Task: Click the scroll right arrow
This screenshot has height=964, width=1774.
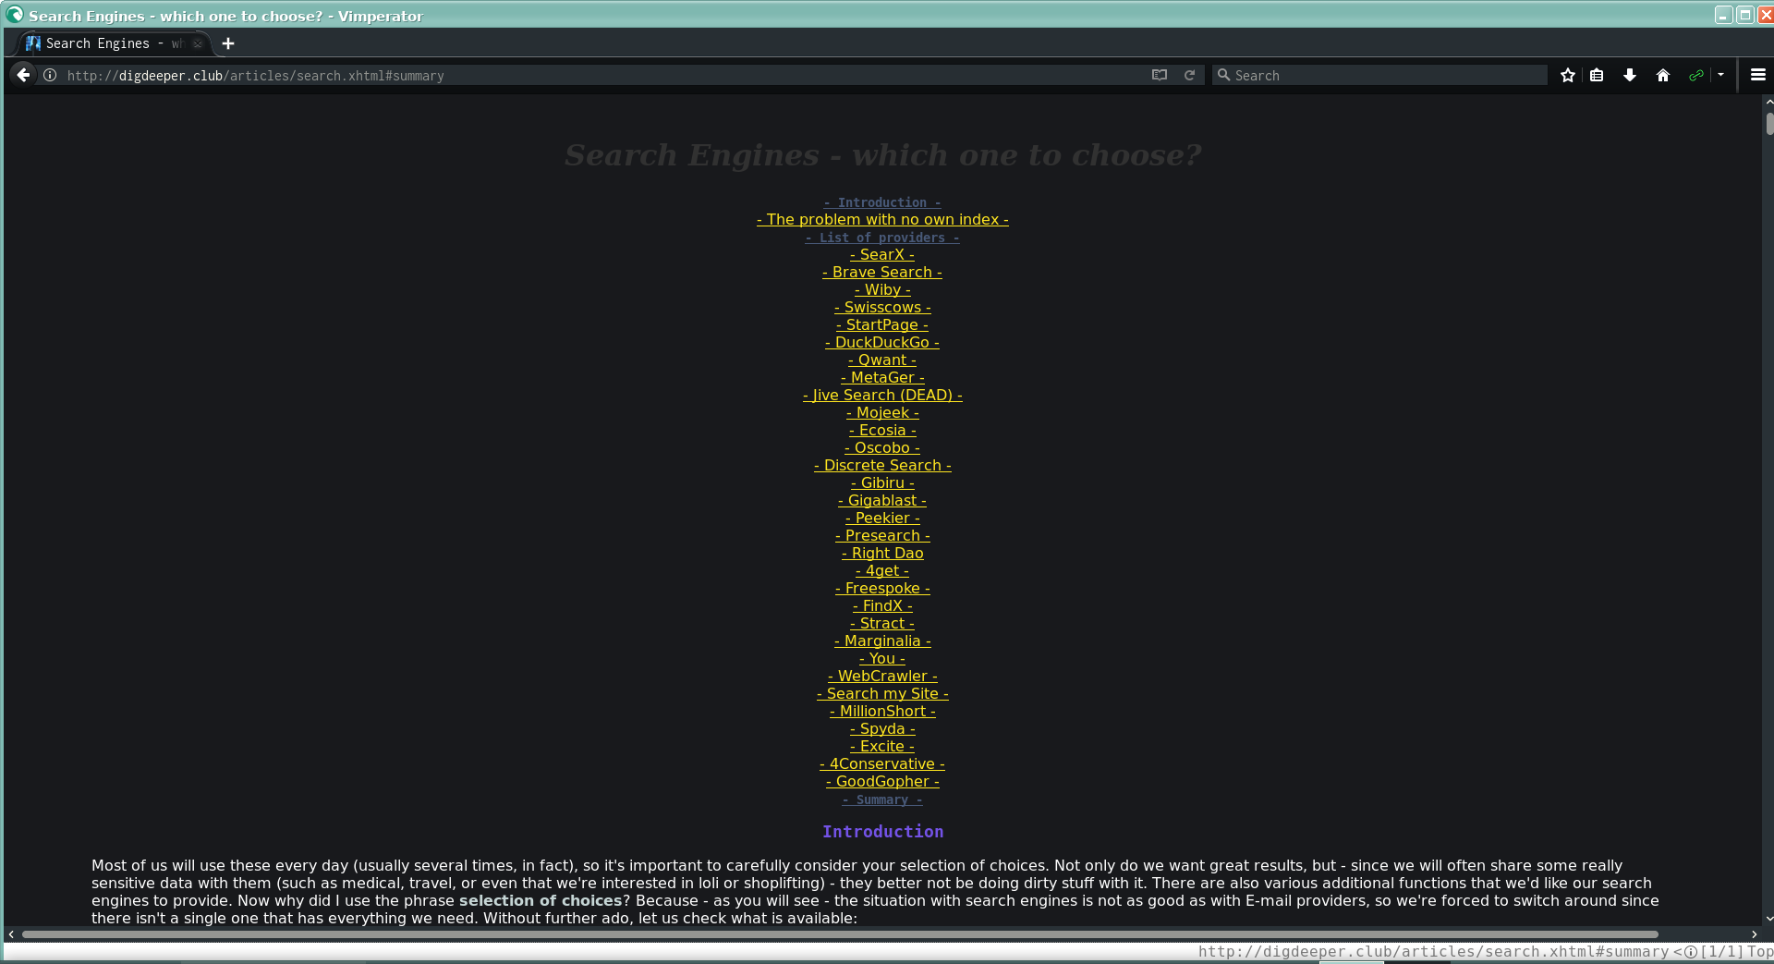Action: coord(1755,934)
